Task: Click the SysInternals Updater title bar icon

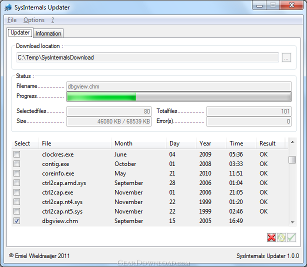Action: click(x=8, y=7)
